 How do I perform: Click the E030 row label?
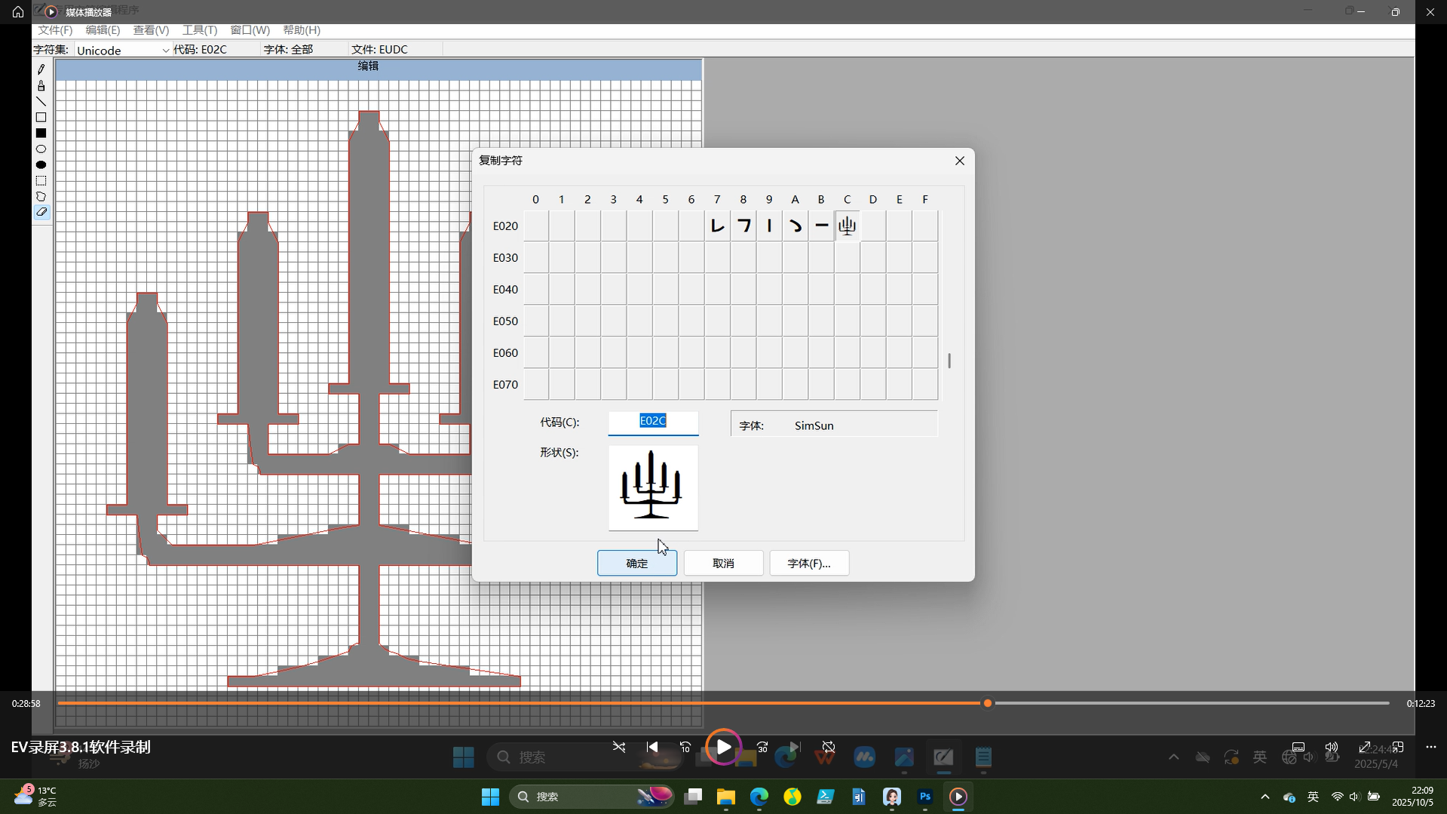[x=505, y=258]
